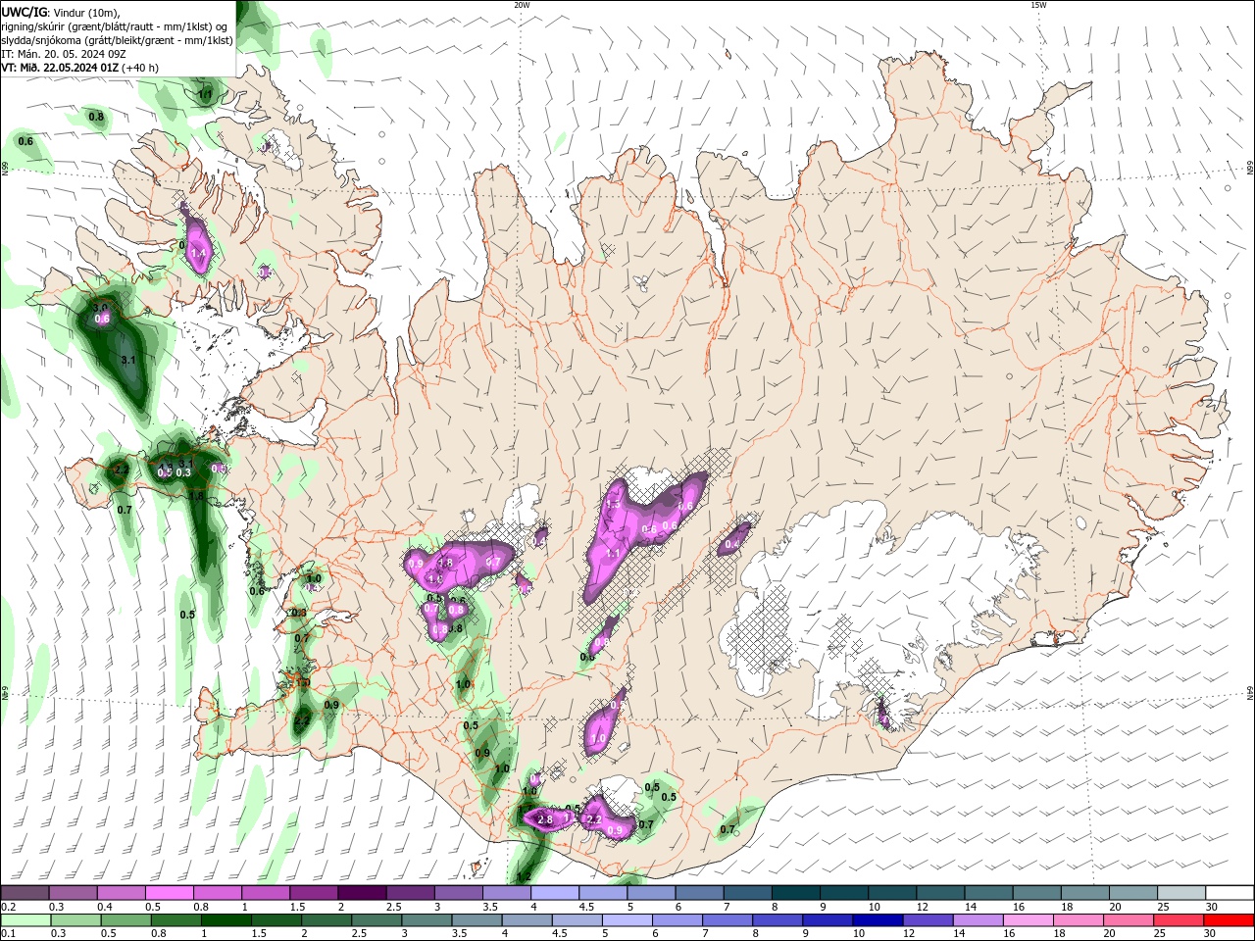Select lower legend swatch between 0.1 and 0.3

point(25,920)
